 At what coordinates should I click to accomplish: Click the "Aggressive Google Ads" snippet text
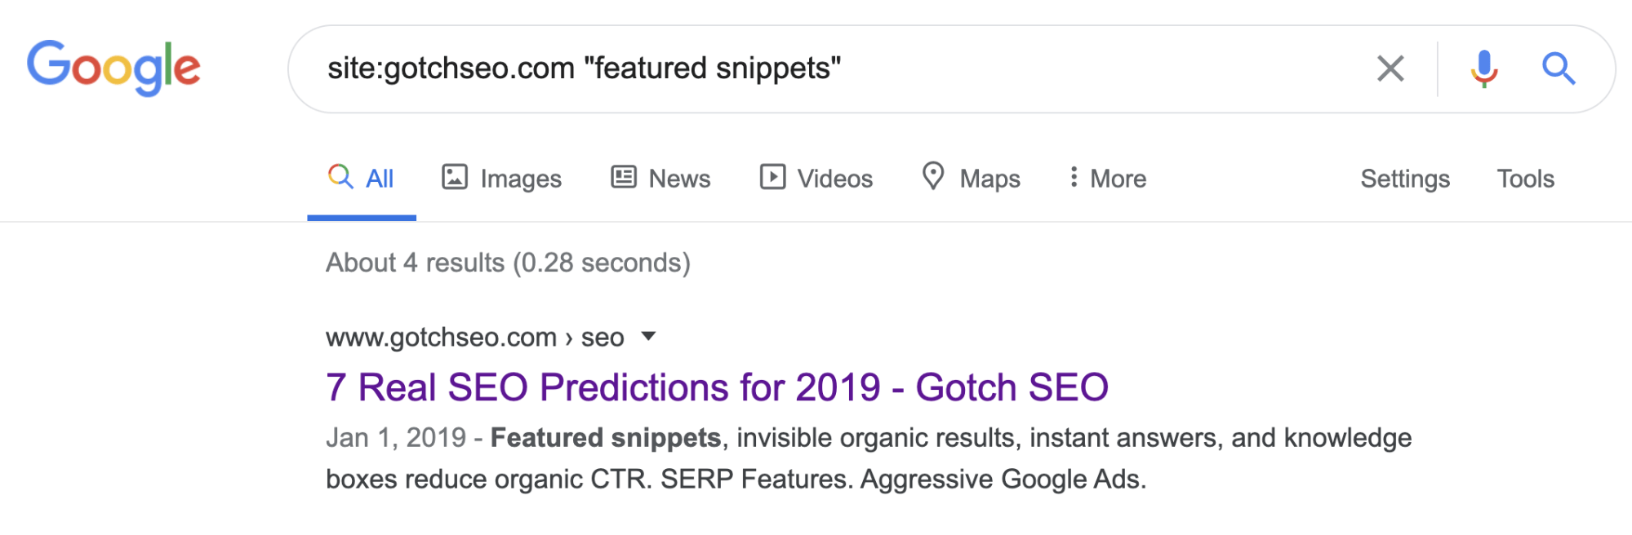click(x=1003, y=480)
